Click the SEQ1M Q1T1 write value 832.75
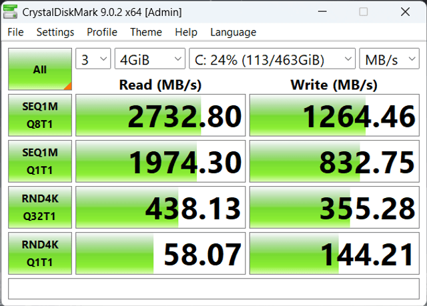 coord(334,161)
